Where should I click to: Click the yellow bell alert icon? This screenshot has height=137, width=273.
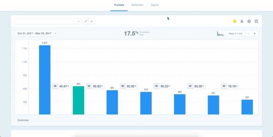pyautogui.click(x=235, y=21)
